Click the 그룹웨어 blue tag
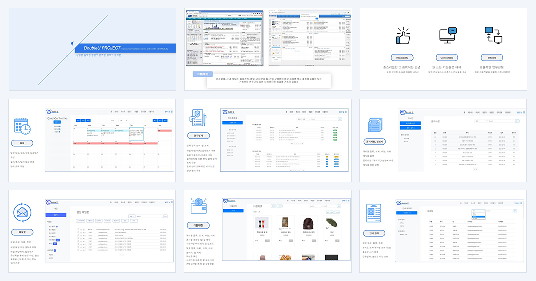 pyautogui.click(x=203, y=74)
